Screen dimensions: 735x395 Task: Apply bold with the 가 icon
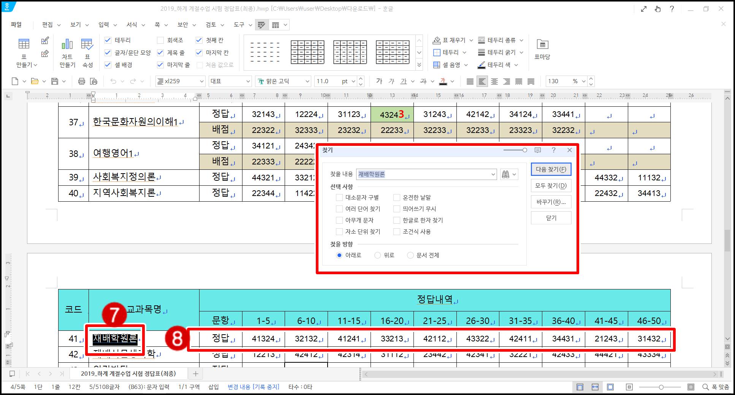pos(379,81)
